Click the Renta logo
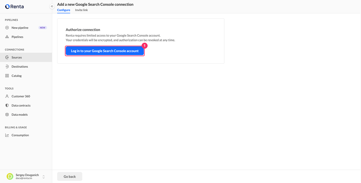This screenshot has height=183, width=361. (14, 7)
